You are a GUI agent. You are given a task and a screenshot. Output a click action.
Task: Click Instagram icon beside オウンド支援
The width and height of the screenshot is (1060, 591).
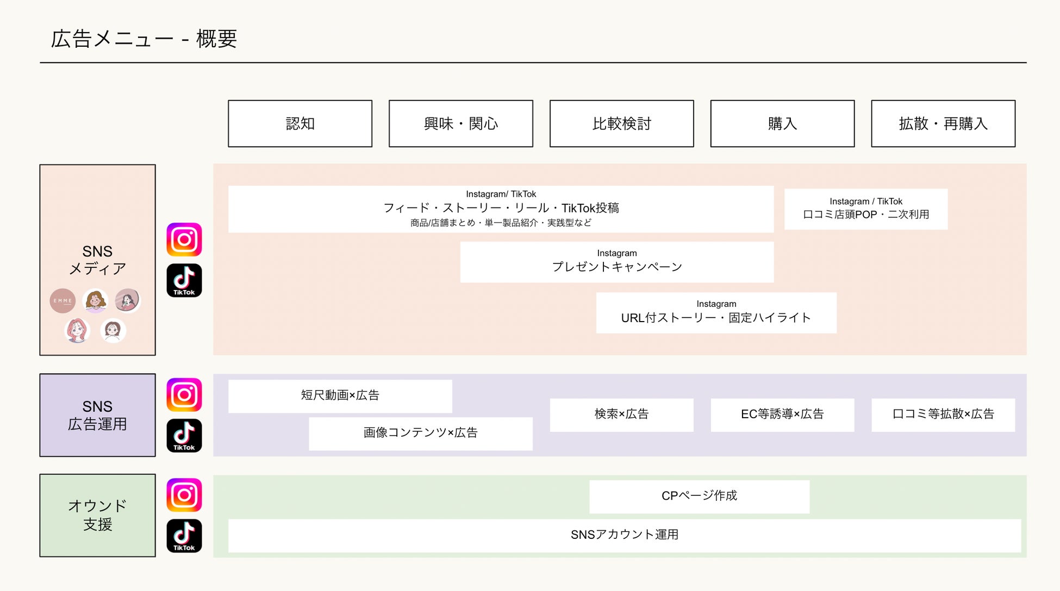[184, 495]
